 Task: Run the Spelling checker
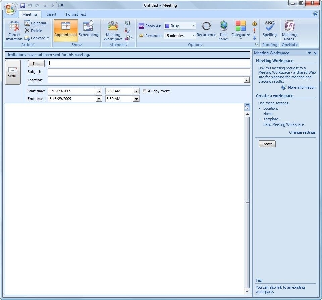click(x=270, y=30)
